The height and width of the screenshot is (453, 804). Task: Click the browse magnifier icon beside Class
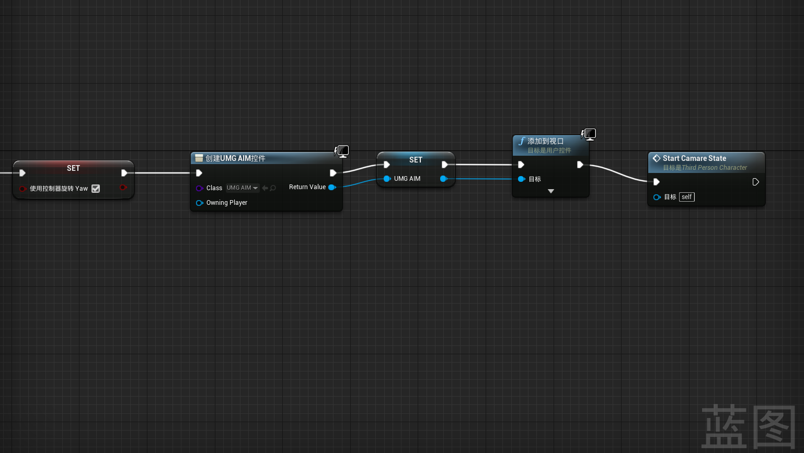(x=273, y=188)
